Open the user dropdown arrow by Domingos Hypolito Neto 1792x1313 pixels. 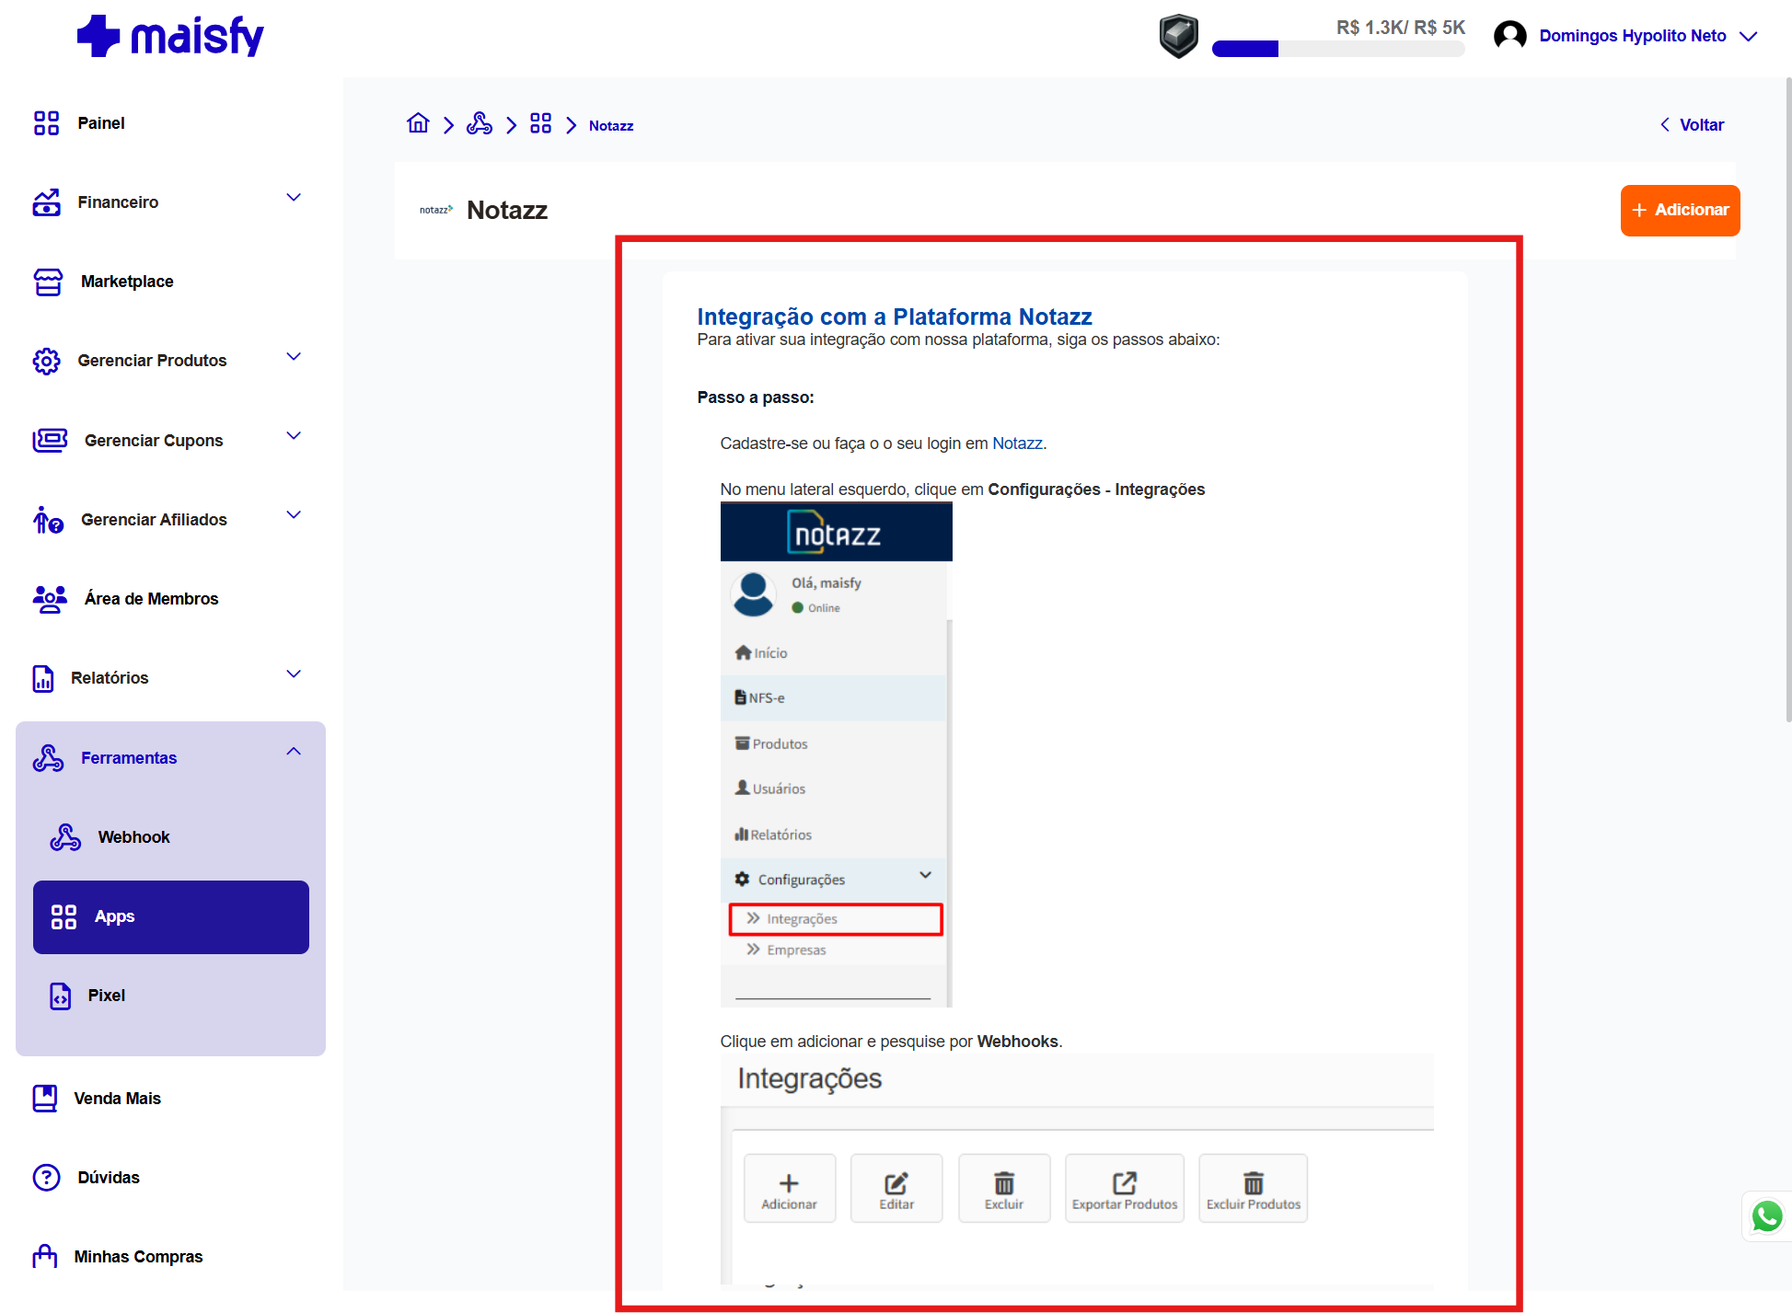[x=1749, y=37]
